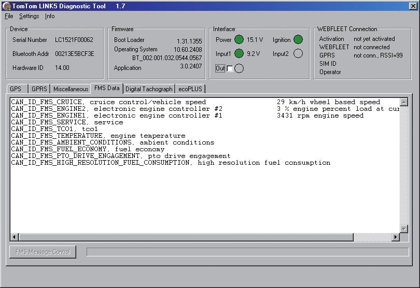The width and height of the screenshot is (420, 288).
Task: Click the FMS Message Control button
Action: click(43, 252)
